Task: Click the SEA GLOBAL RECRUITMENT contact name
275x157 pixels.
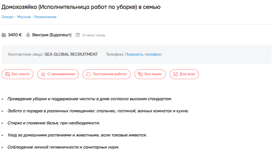Action: tap(71, 54)
